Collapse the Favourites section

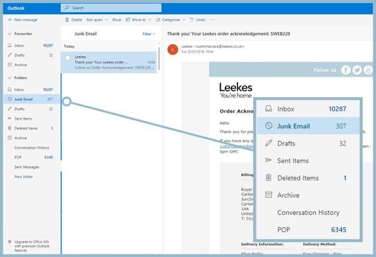[9, 34]
